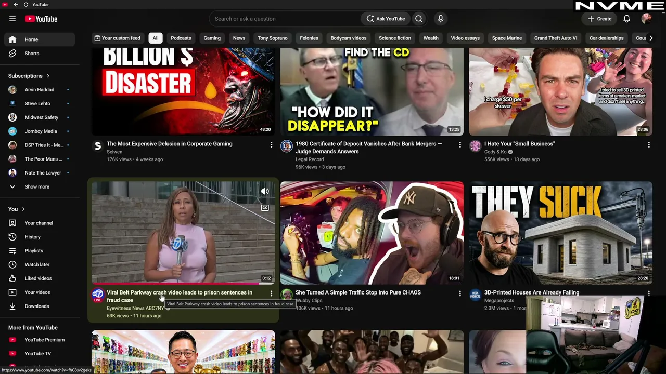Open YouTube Premium in the sidebar
The height and width of the screenshot is (374, 666).
point(40,340)
